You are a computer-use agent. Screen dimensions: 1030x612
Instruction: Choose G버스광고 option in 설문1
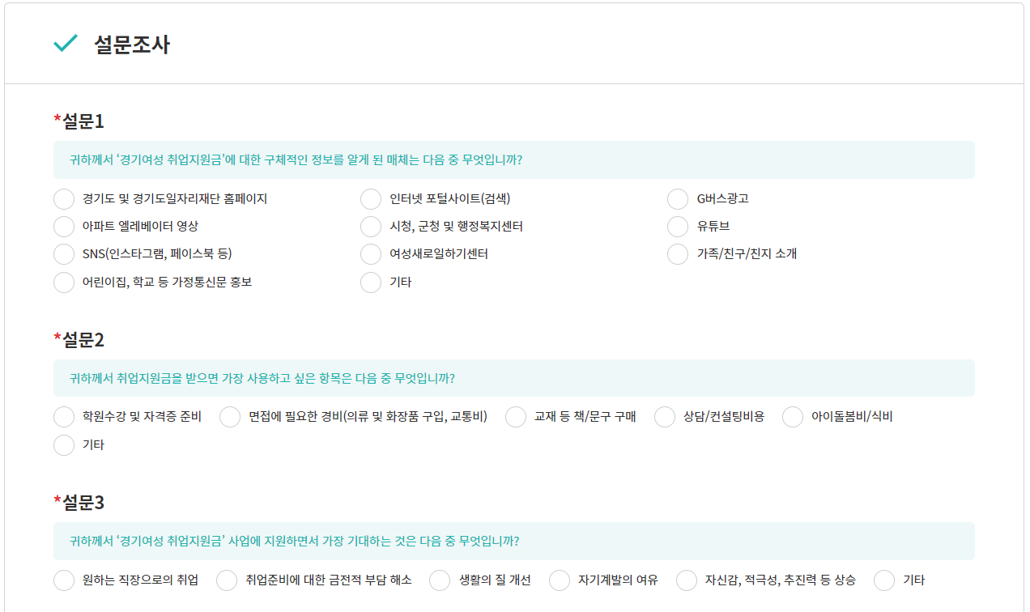point(678,198)
